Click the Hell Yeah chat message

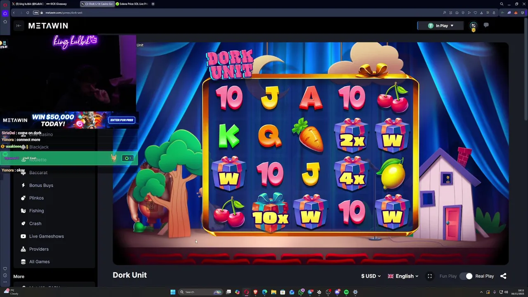(68, 158)
